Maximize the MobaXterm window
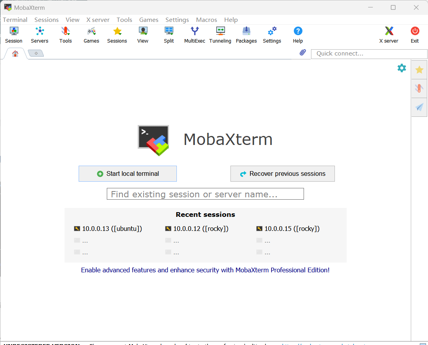This screenshot has width=428, height=345. click(393, 7)
